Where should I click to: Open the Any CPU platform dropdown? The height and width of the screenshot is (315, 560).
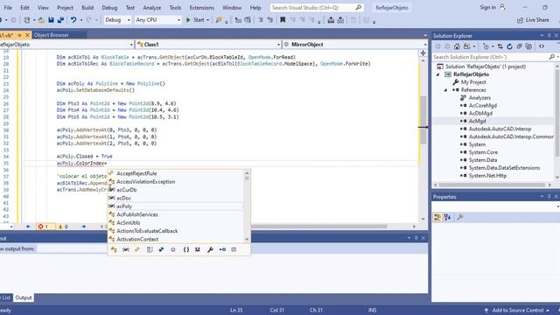(x=157, y=20)
